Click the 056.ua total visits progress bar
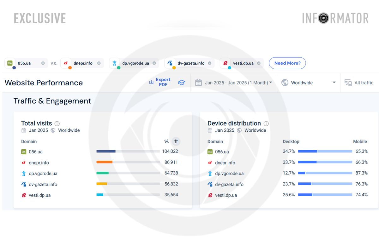The width and height of the screenshot is (379, 252). point(128,151)
